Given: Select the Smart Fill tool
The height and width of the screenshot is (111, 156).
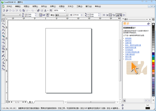Looking at the screenshot, I should point(3,36).
